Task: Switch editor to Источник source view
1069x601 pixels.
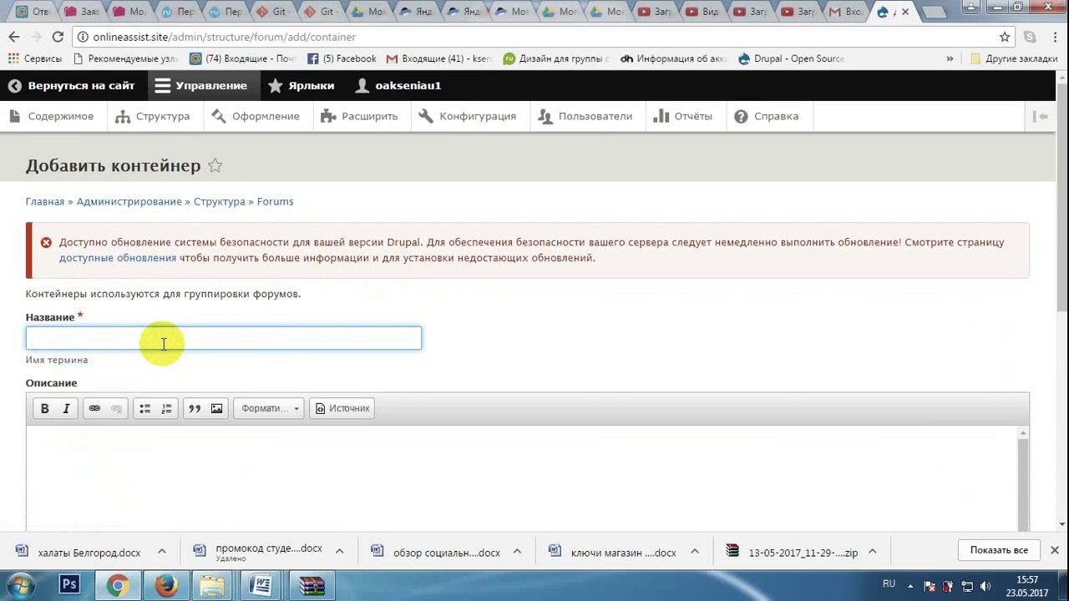Action: (342, 408)
